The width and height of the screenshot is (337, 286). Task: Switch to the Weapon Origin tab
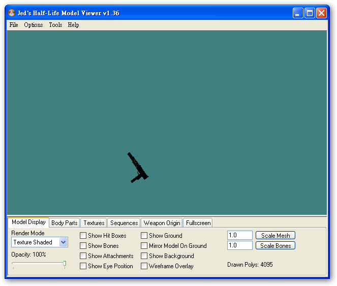pyautogui.click(x=162, y=223)
